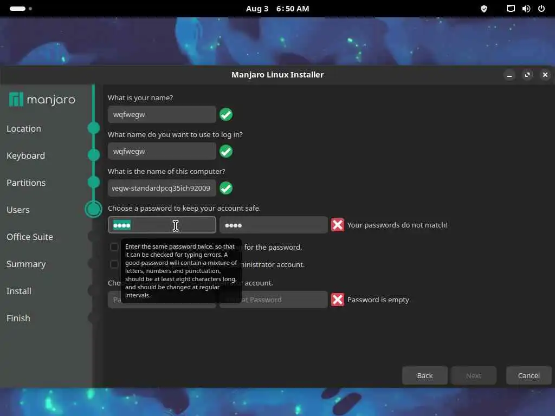The image size is (555, 416).
Task: Select the Users step in sidebar
Action: (18, 210)
